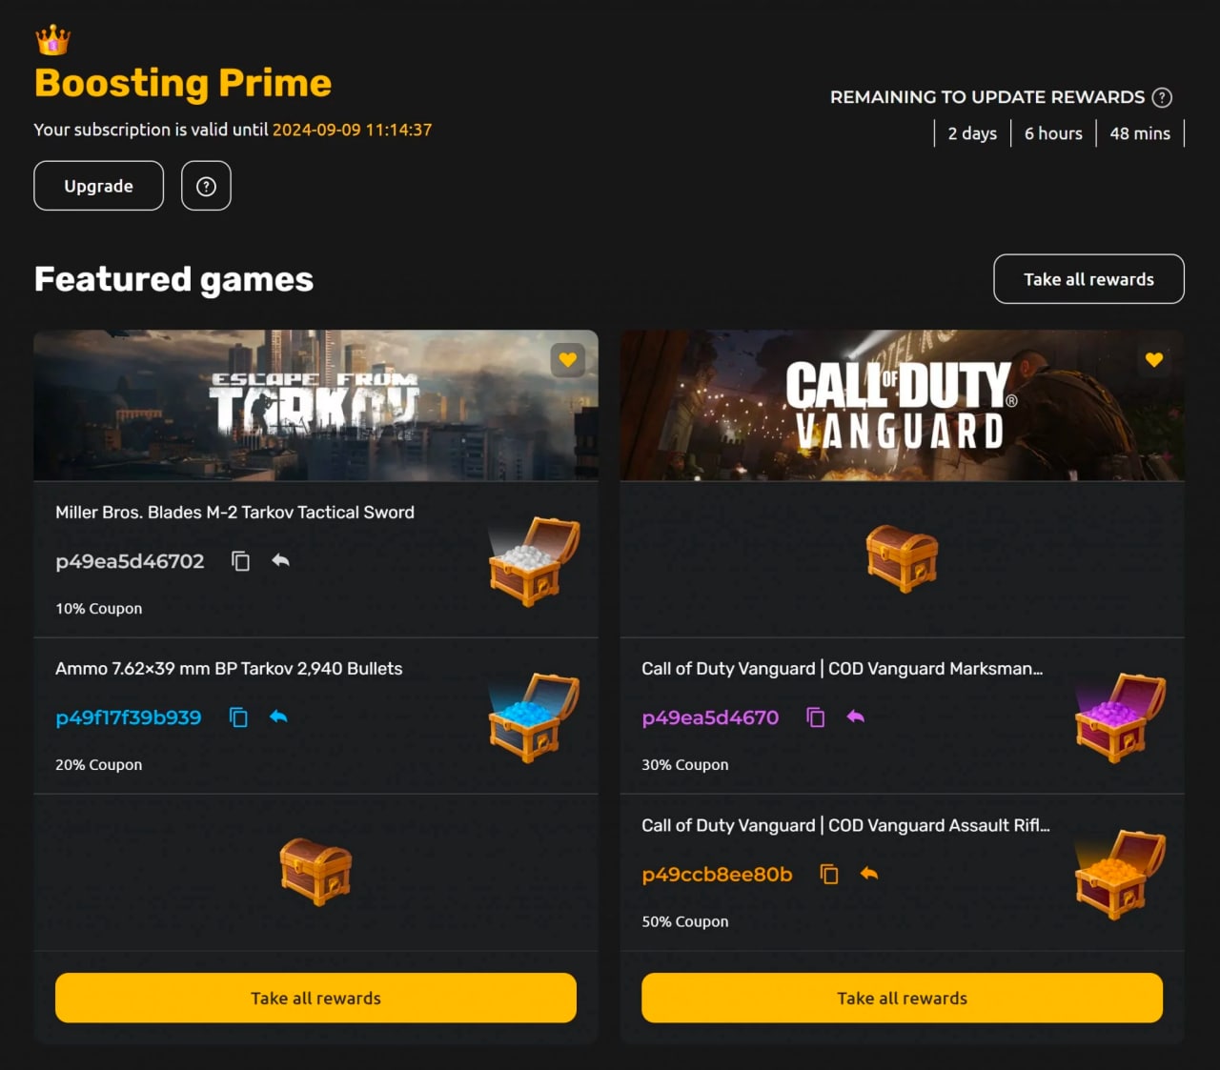Copy the Assault Rifle code p49ccb8ee80b
The image size is (1220, 1070).
click(829, 874)
